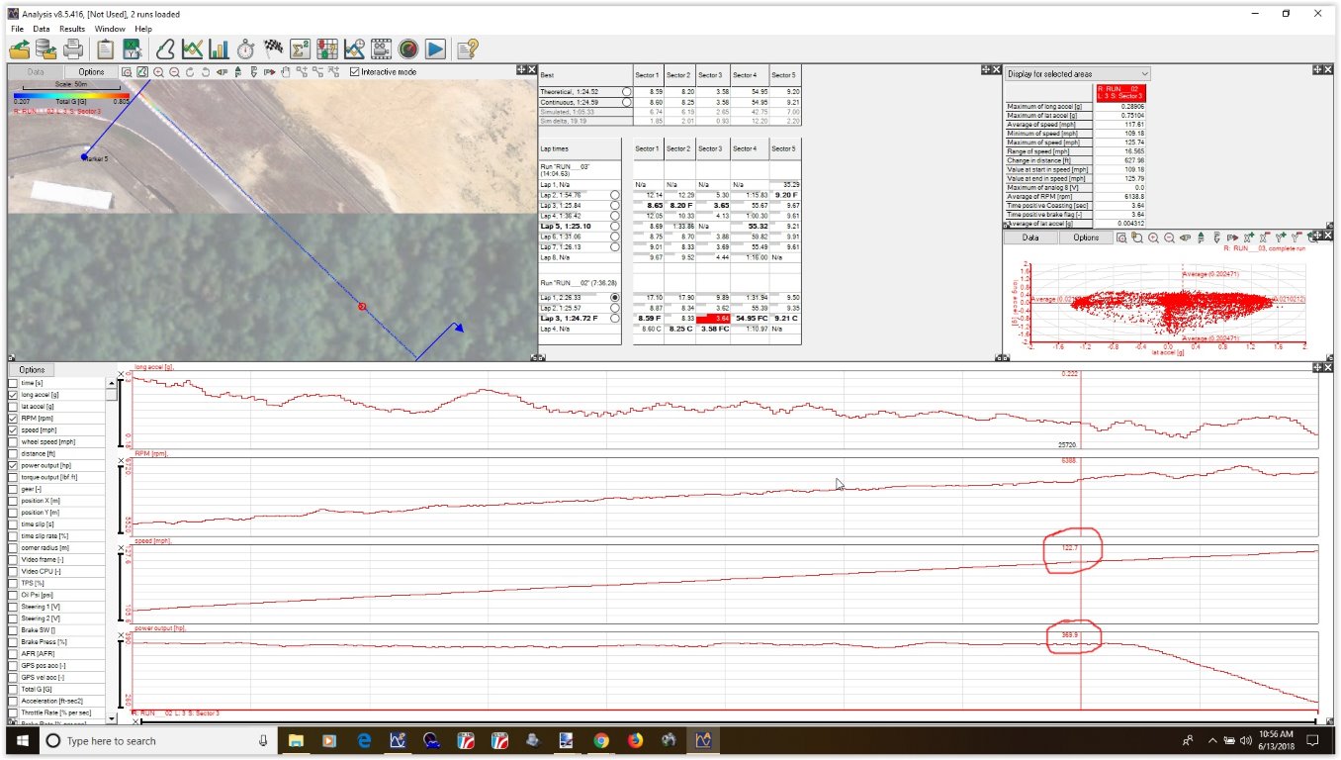
Task: Select the pan hand tool on map toolbar
Action: (x=286, y=72)
